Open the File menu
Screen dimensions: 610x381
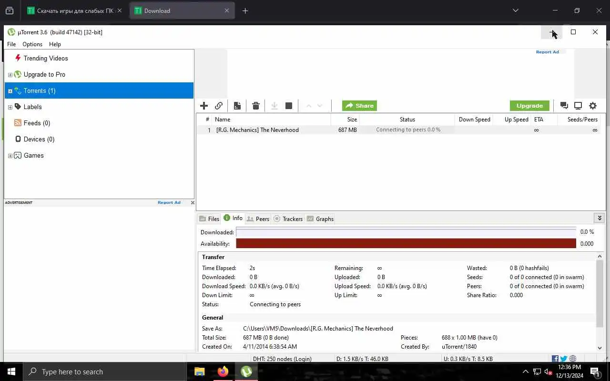(11, 44)
